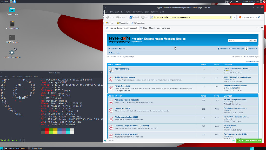
Task: Open forum advanced search gear
Action: coord(255,40)
